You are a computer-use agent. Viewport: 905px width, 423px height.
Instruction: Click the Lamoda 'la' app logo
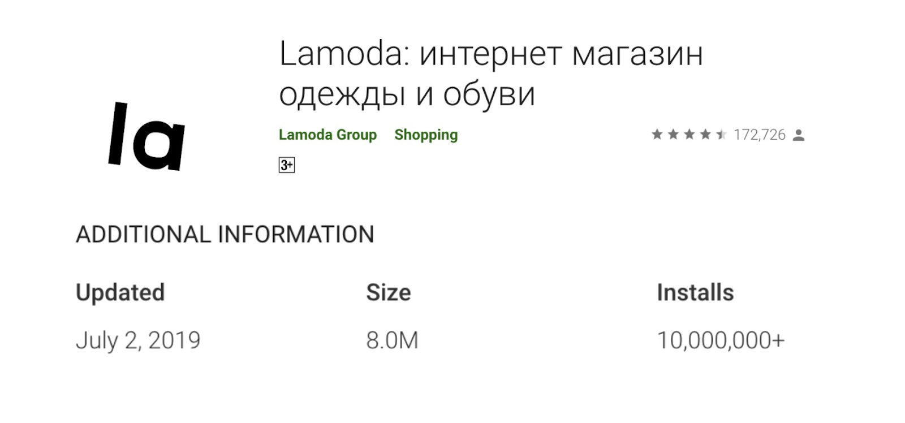146,136
